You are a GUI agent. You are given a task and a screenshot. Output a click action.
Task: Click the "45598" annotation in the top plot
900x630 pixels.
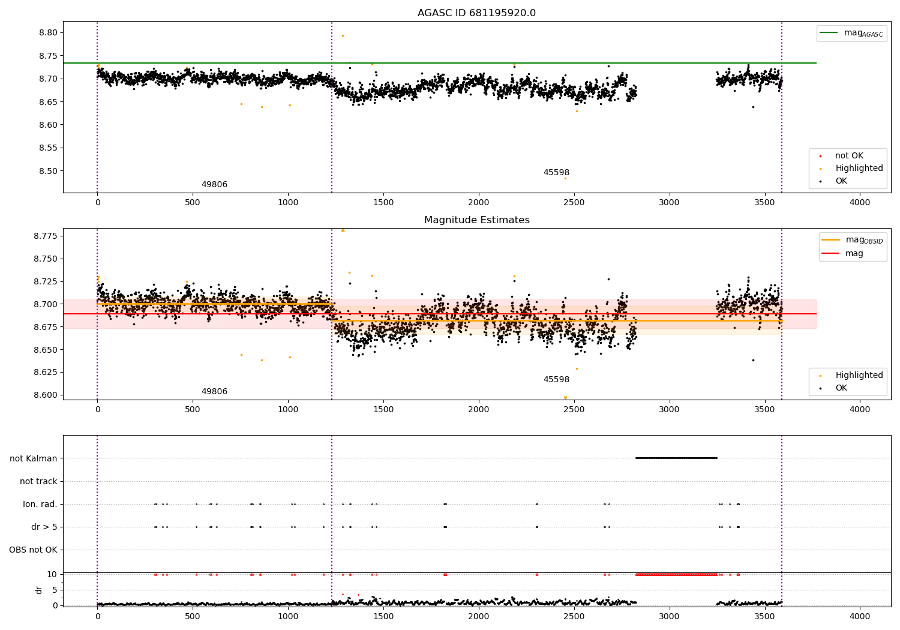(x=556, y=173)
